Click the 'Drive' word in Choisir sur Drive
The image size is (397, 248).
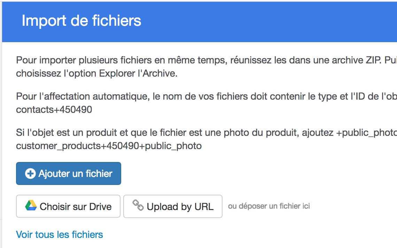tap(100, 207)
